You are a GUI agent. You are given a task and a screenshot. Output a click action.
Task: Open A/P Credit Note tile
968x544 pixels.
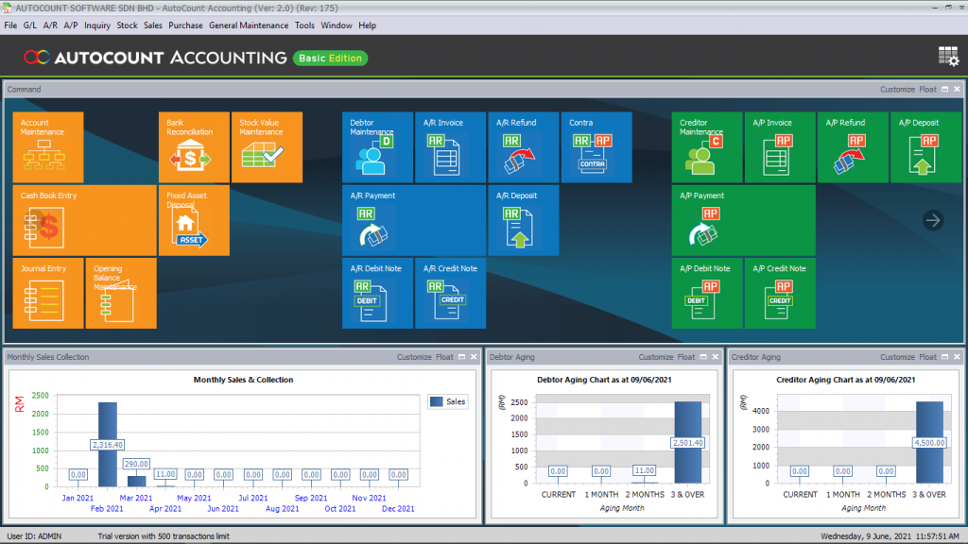click(x=780, y=293)
